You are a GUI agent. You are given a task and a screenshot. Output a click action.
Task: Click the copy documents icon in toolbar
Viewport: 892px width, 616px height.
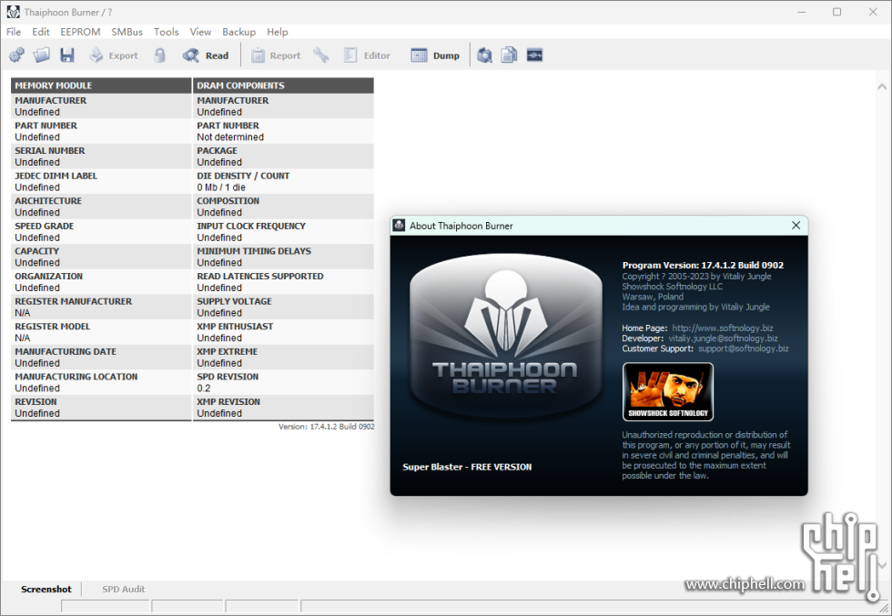pos(509,56)
